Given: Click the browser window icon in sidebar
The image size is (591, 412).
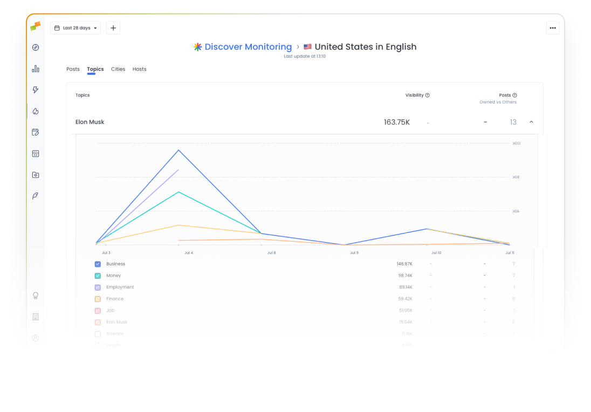Looking at the screenshot, I should [x=35, y=154].
